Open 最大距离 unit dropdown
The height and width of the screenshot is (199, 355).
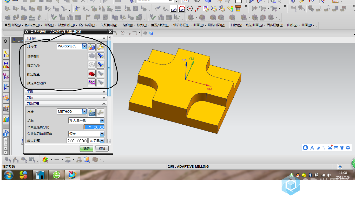(x=102, y=141)
